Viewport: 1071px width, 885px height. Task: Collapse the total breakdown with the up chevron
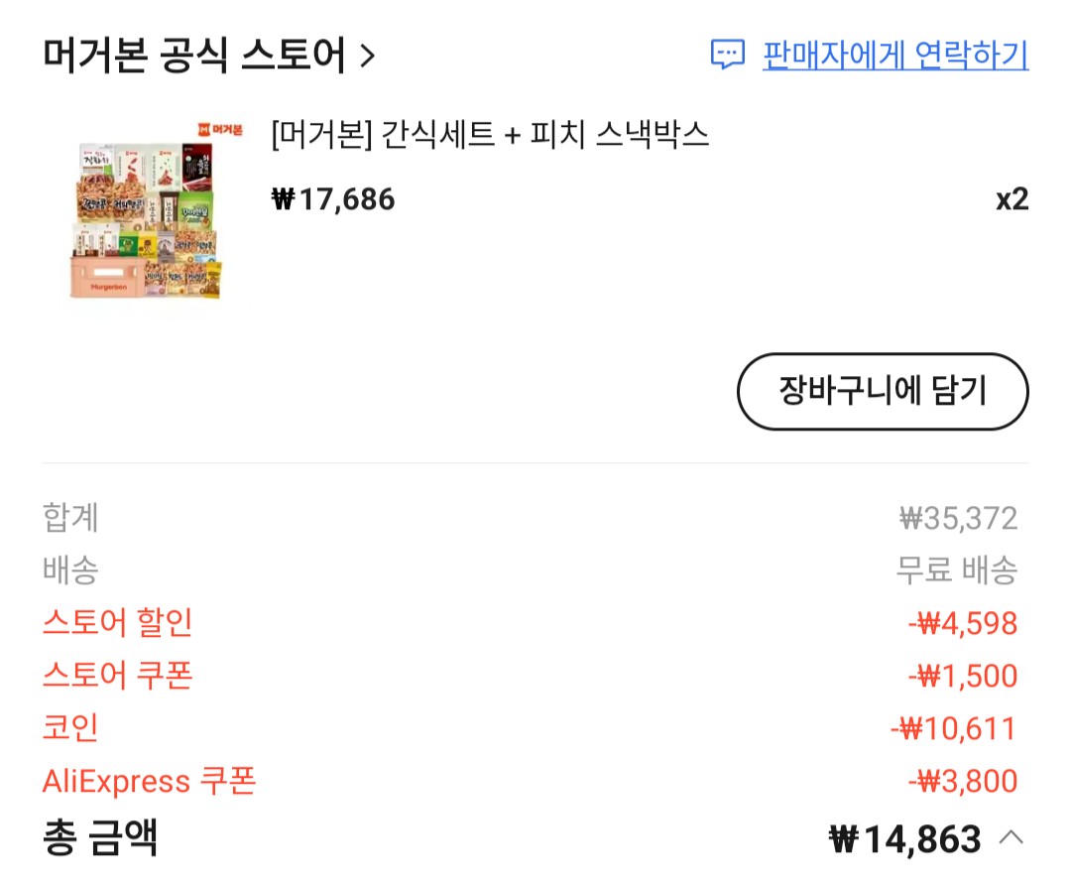[x=1011, y=837]
